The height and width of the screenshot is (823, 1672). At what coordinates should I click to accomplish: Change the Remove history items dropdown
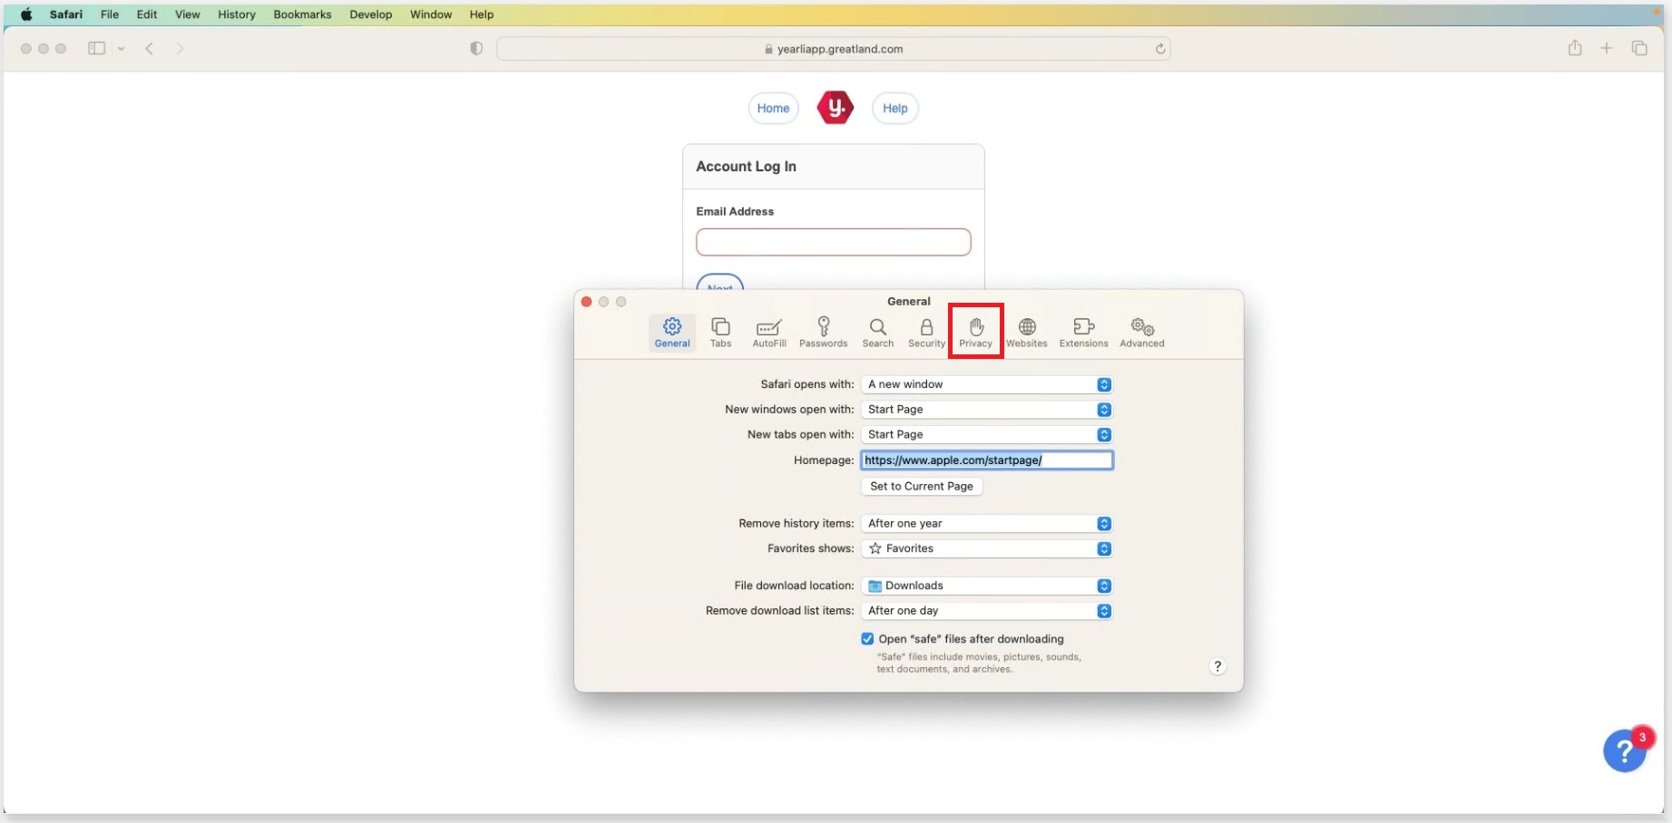pyautogui.click(x=986, y=523)
